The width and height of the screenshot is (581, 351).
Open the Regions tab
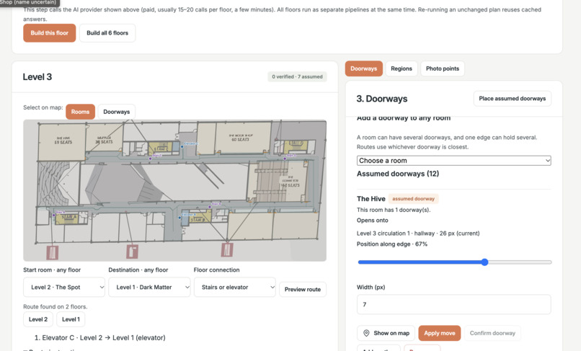click(402, 68)
